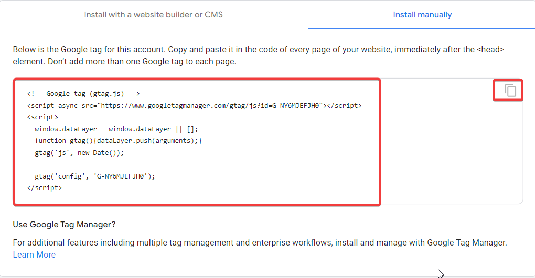Open Install with a website builder or CMS tab
Screen dimensions: 535x278
coord(153,15)
